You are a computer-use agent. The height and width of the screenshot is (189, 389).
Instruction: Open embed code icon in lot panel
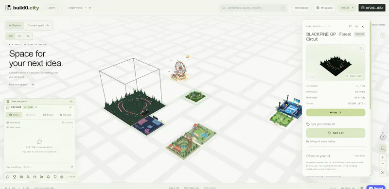356,26
